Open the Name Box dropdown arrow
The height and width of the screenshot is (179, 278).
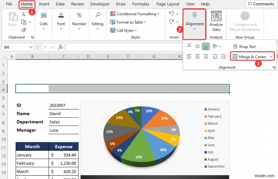31,47
